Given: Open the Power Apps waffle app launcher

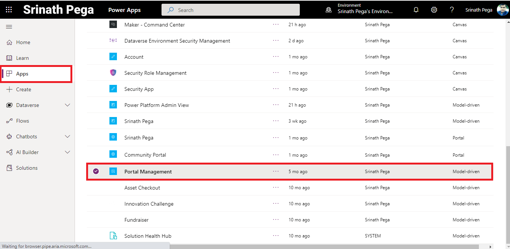Looking at the screenshot, I should pyautogui.click(x=9, y=9).
